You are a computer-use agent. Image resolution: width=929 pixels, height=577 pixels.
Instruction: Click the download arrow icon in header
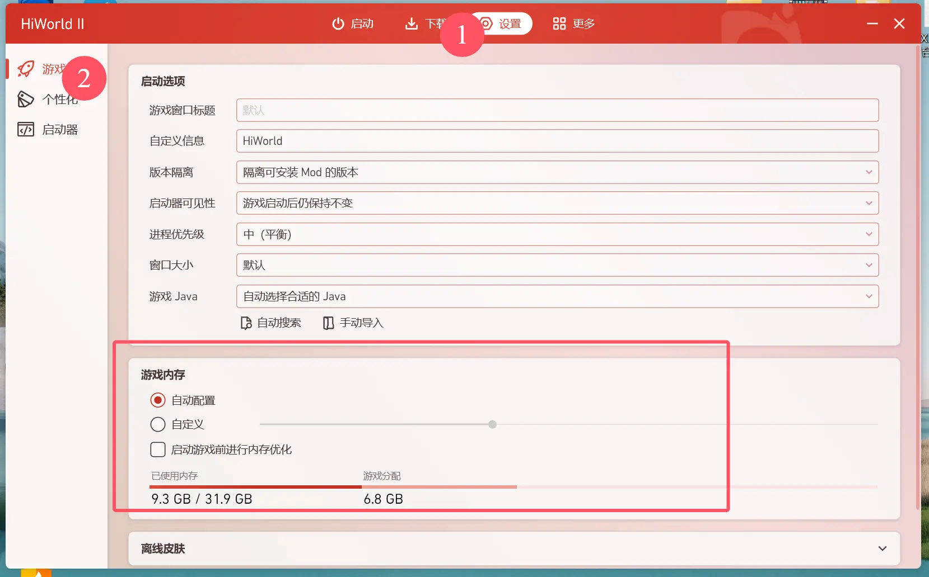[x=412, y=23]
